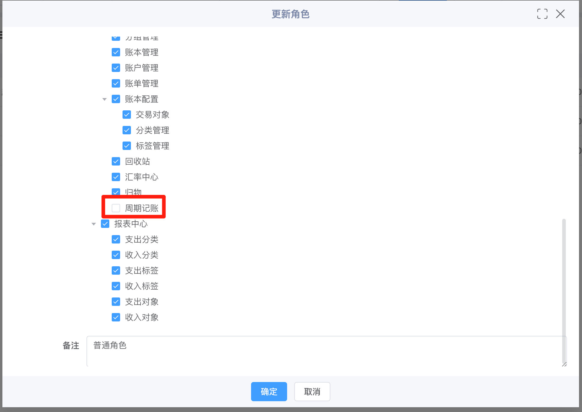Check the 周期记账 checkbox
Image resolution: width=582 pixels, height=412 pixels.
116,208
